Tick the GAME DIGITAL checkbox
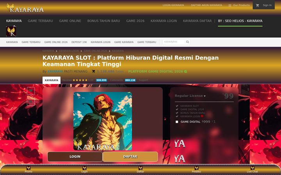 [177, 122]
